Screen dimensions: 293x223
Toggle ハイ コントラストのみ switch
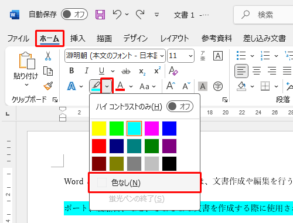(180, 106)
